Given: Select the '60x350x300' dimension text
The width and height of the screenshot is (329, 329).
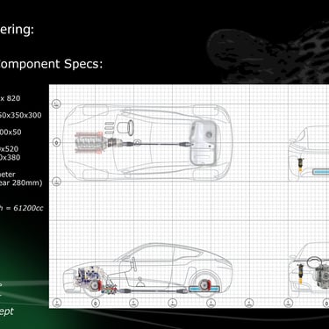Looking at the screenshot, I should coord(20,115).
